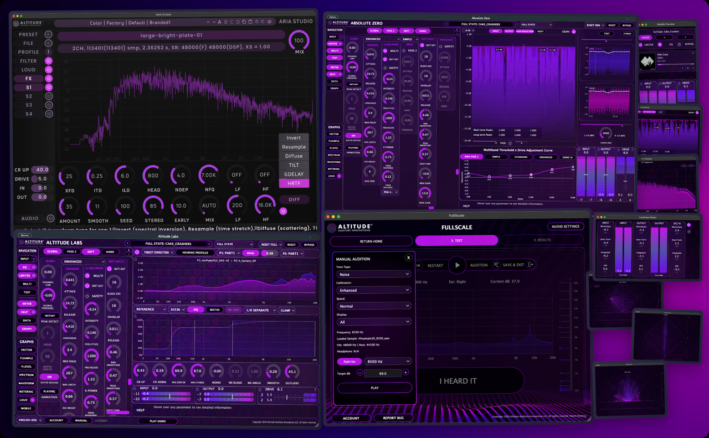709x438 pixels.
Task: Enable the S3 power switch in Aria Studio
Action: tap(48, 105)
